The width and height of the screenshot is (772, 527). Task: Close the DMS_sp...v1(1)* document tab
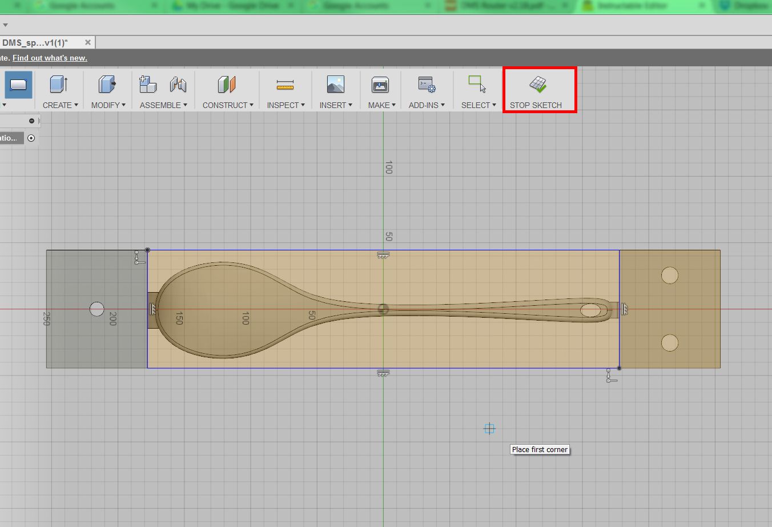pos(88,42)
